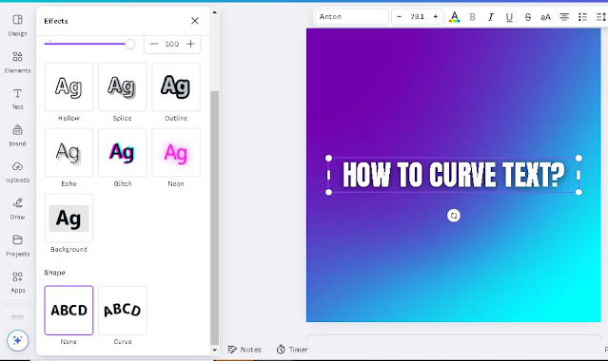Open the Apps sidebar panel
Image resolution: width=608 pixels, height=361 pixels.
tap(17, 282)
